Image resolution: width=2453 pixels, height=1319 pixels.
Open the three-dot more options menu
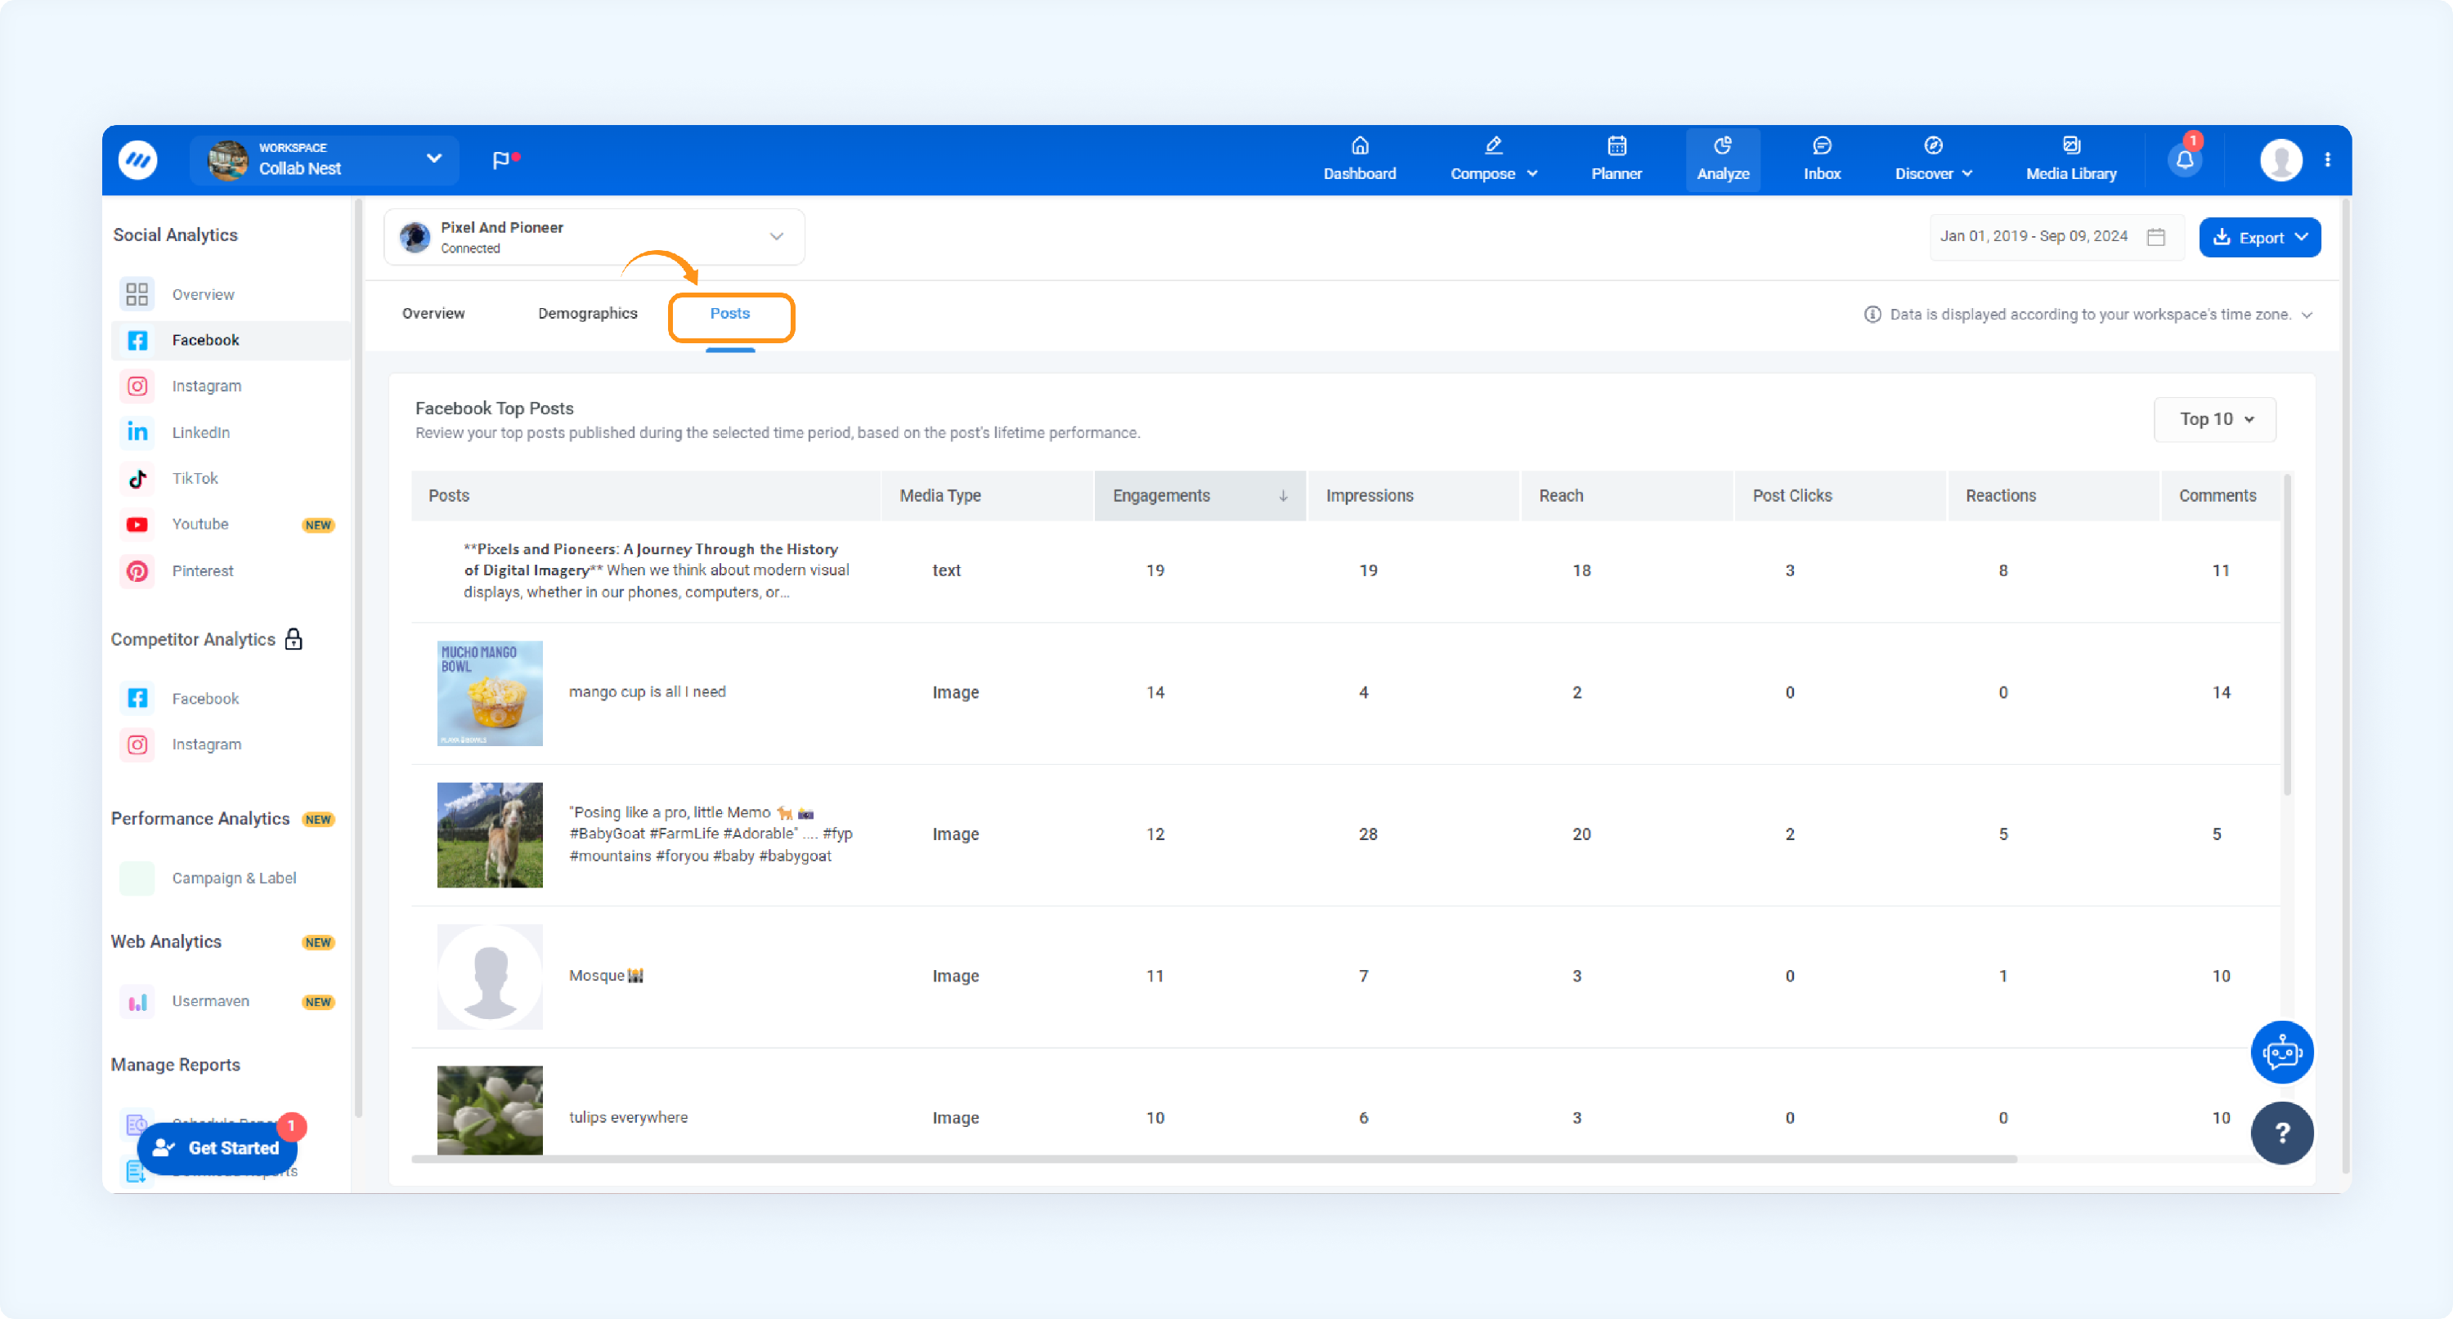point(2327,160)
